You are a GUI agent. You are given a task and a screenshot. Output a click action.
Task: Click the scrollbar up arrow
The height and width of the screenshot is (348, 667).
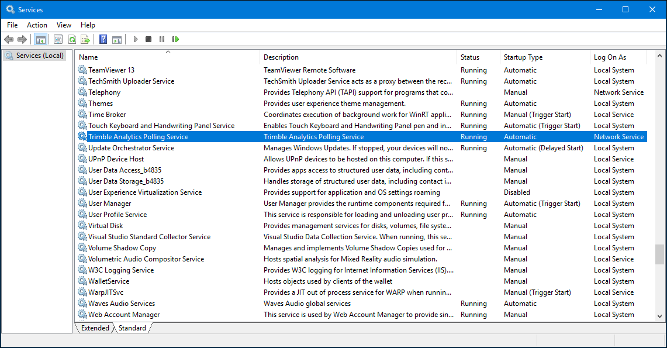click(x=660, y=56)
